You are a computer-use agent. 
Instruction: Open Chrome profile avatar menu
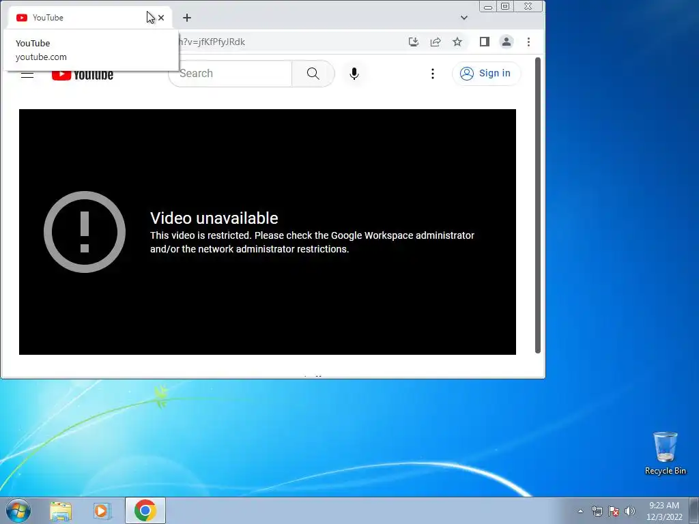pyautogui.click(x=507, y=42)
